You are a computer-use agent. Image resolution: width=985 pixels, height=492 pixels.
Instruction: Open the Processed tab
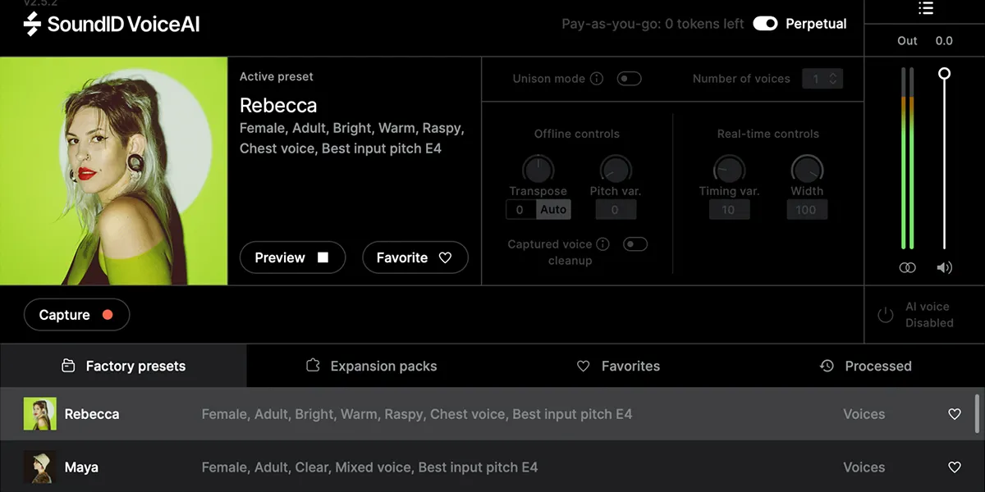(x=865, y=366)
